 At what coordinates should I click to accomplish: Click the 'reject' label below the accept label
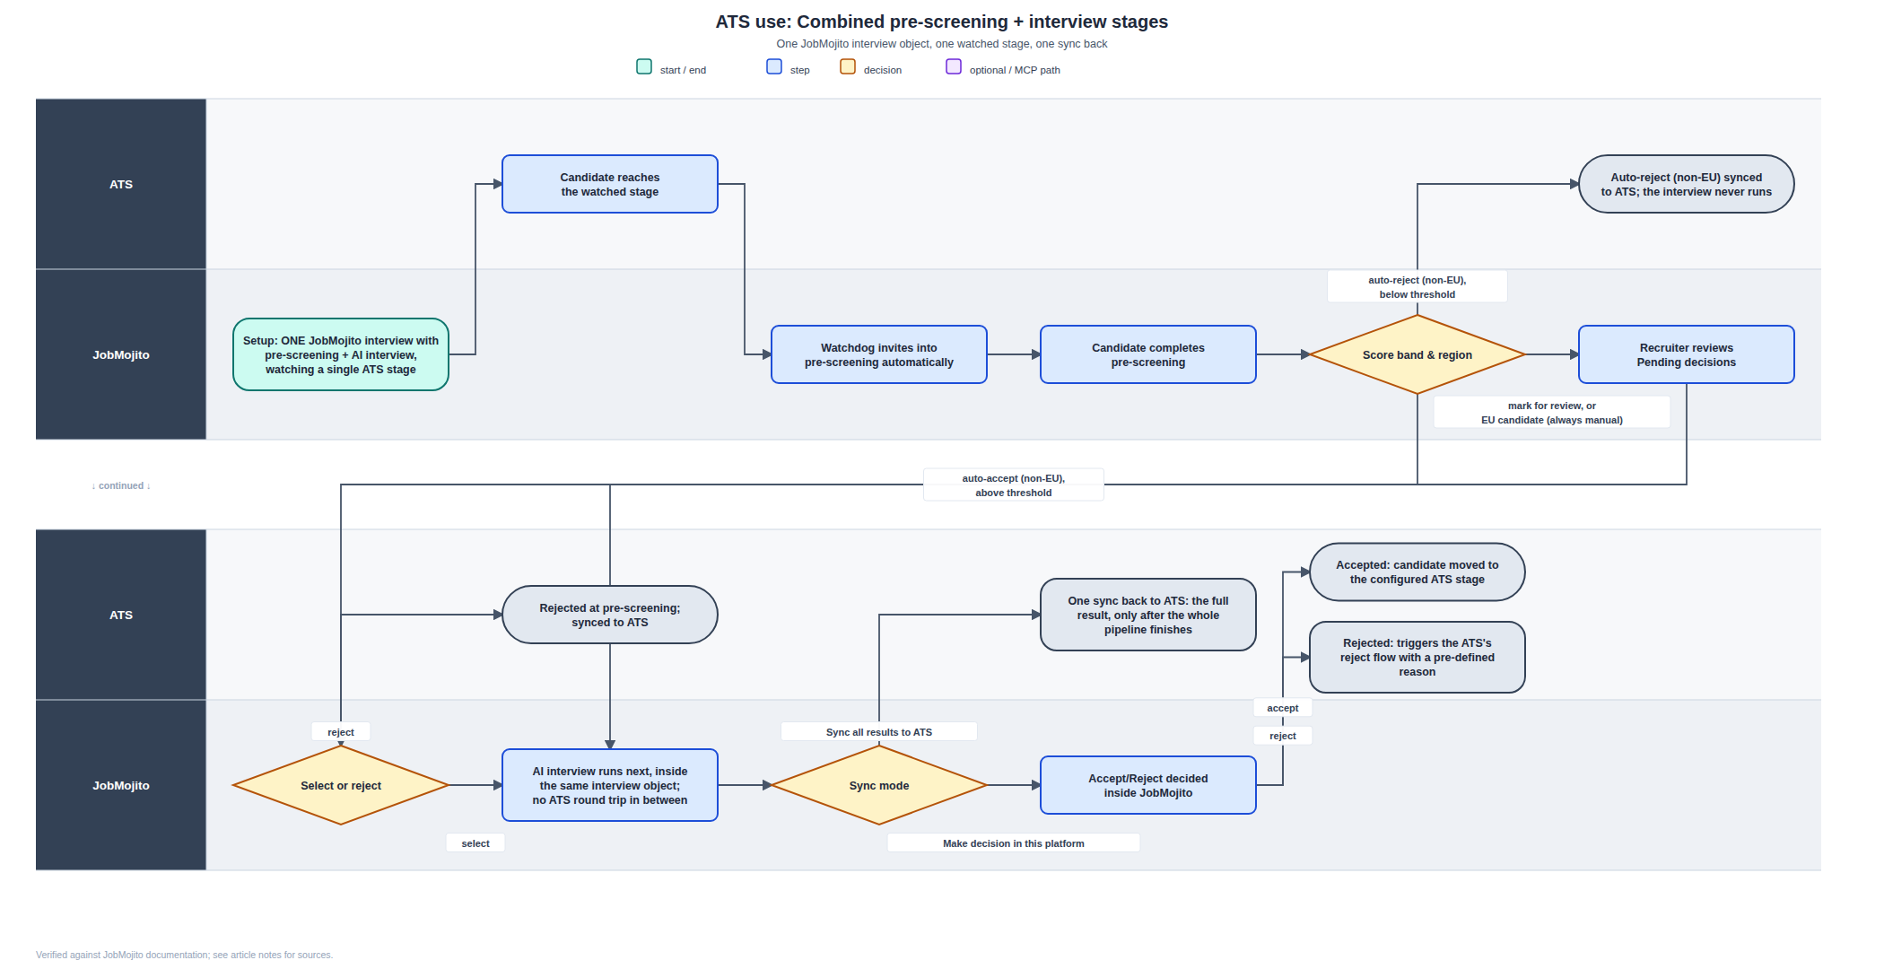1283,736
